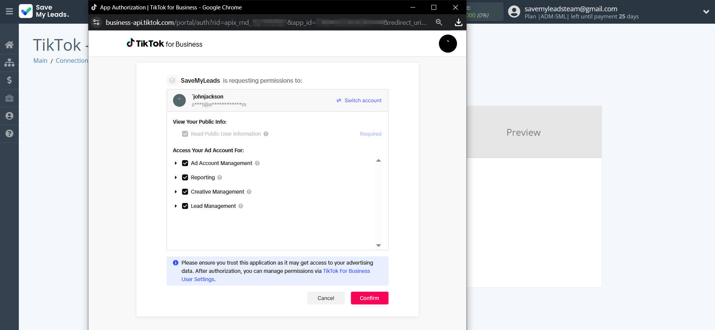The height and width of the screenshot is (330, 715).
Task: Click help icon next to Lead Management
Action: tap(241, 206)
